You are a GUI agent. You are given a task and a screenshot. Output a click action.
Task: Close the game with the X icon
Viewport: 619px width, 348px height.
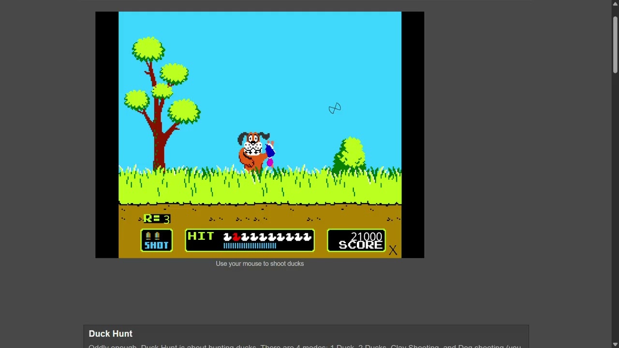point(393,250)
